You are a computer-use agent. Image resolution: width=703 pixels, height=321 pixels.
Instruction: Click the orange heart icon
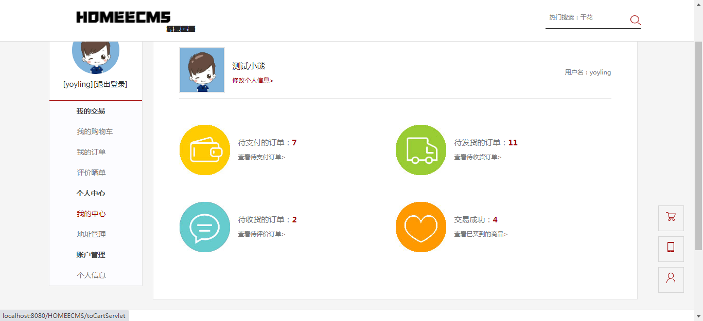pos(421,227)
